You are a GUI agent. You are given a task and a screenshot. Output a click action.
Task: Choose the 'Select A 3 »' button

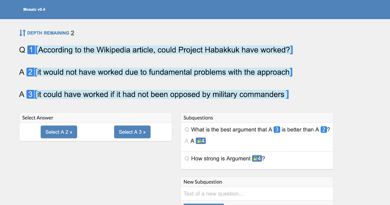pyautogui.click(x=132, y=132)
